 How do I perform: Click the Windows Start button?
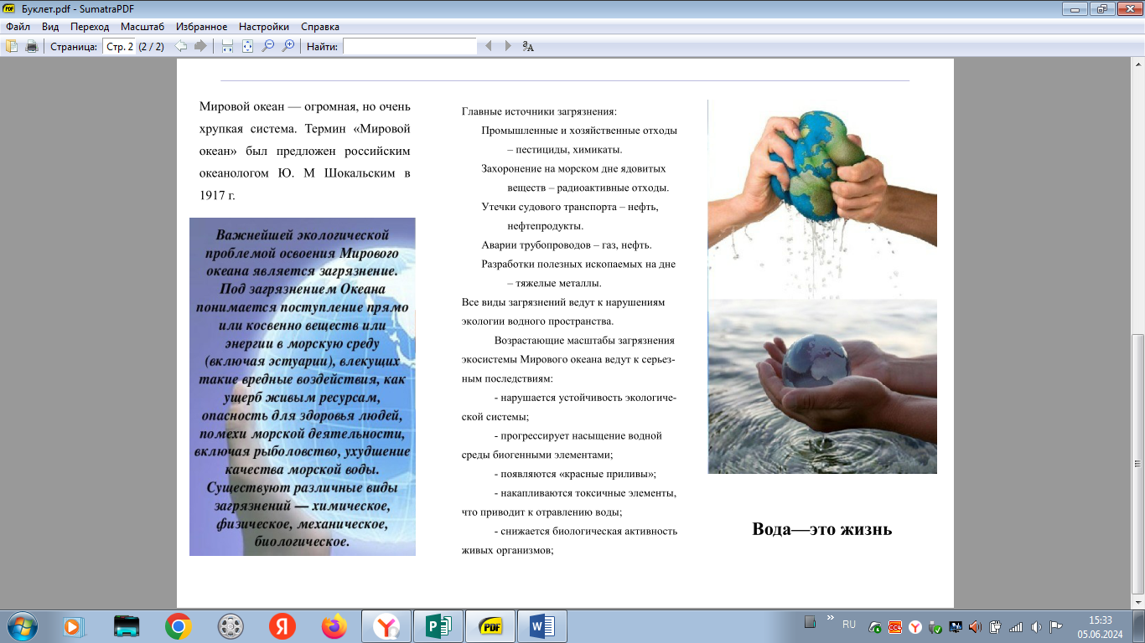23,626
